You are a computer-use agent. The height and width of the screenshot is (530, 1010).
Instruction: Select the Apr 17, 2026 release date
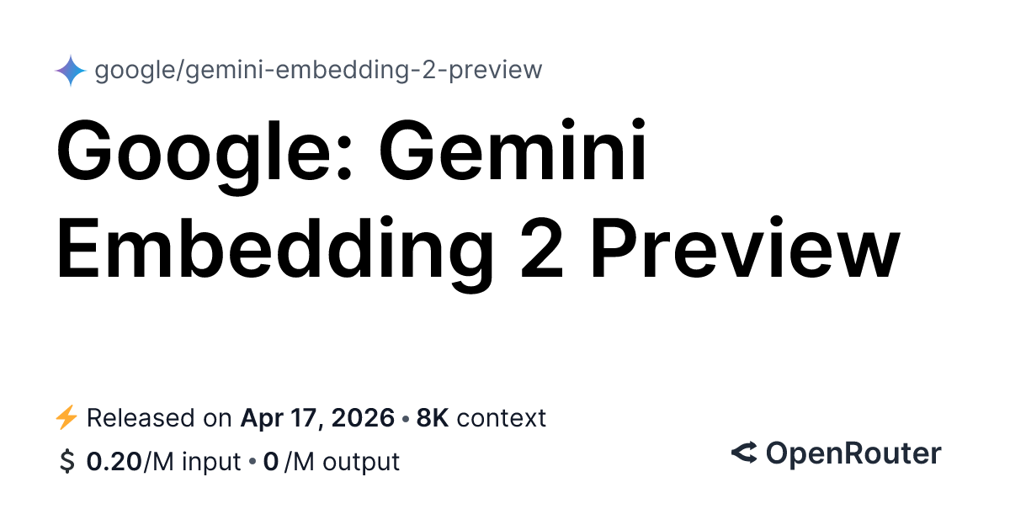coord(317,418)
